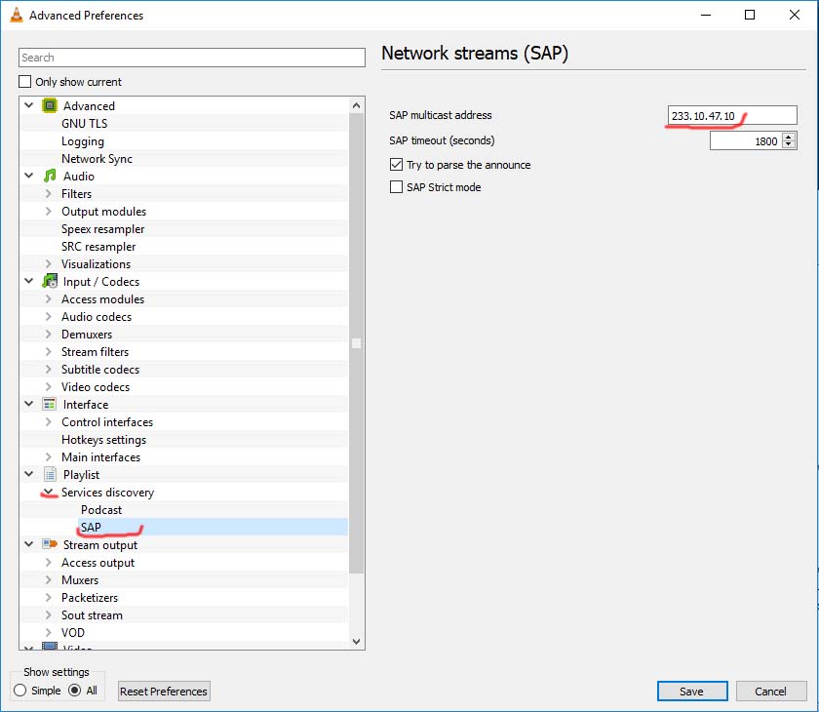The image size is (819, 712).
Task: Expand the Audio Filters node
Action: (x=49, y=194)
